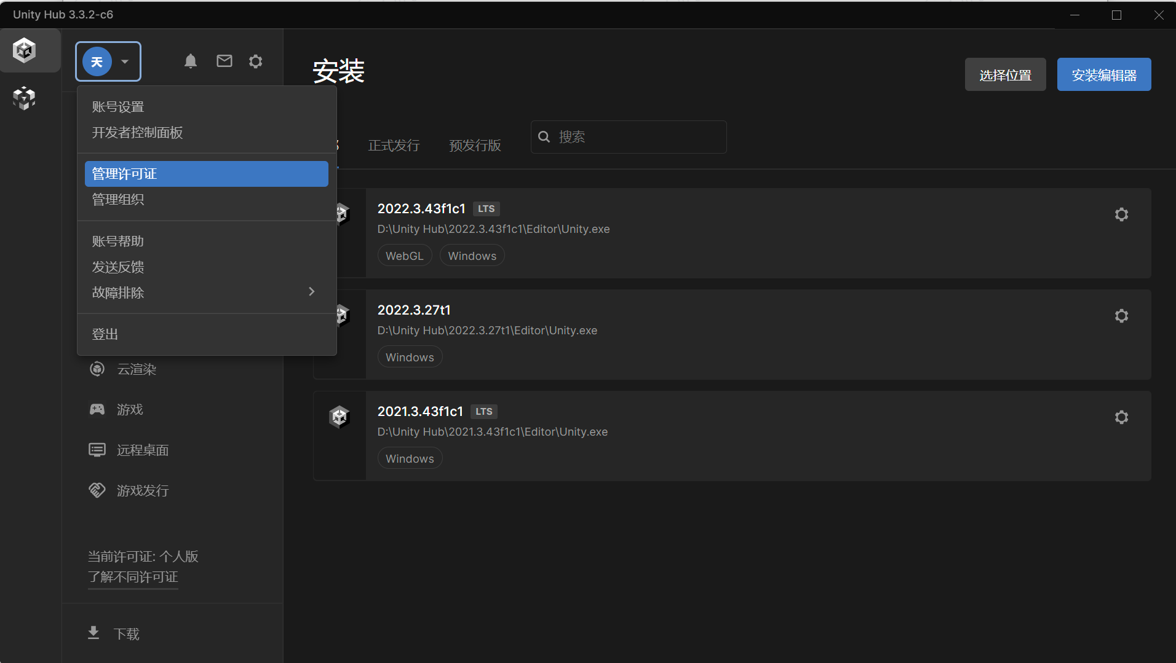Maximize the Unity Hub window
Image resolution: width=1176 pixels, height=663 pixels.
(1116, 15)
